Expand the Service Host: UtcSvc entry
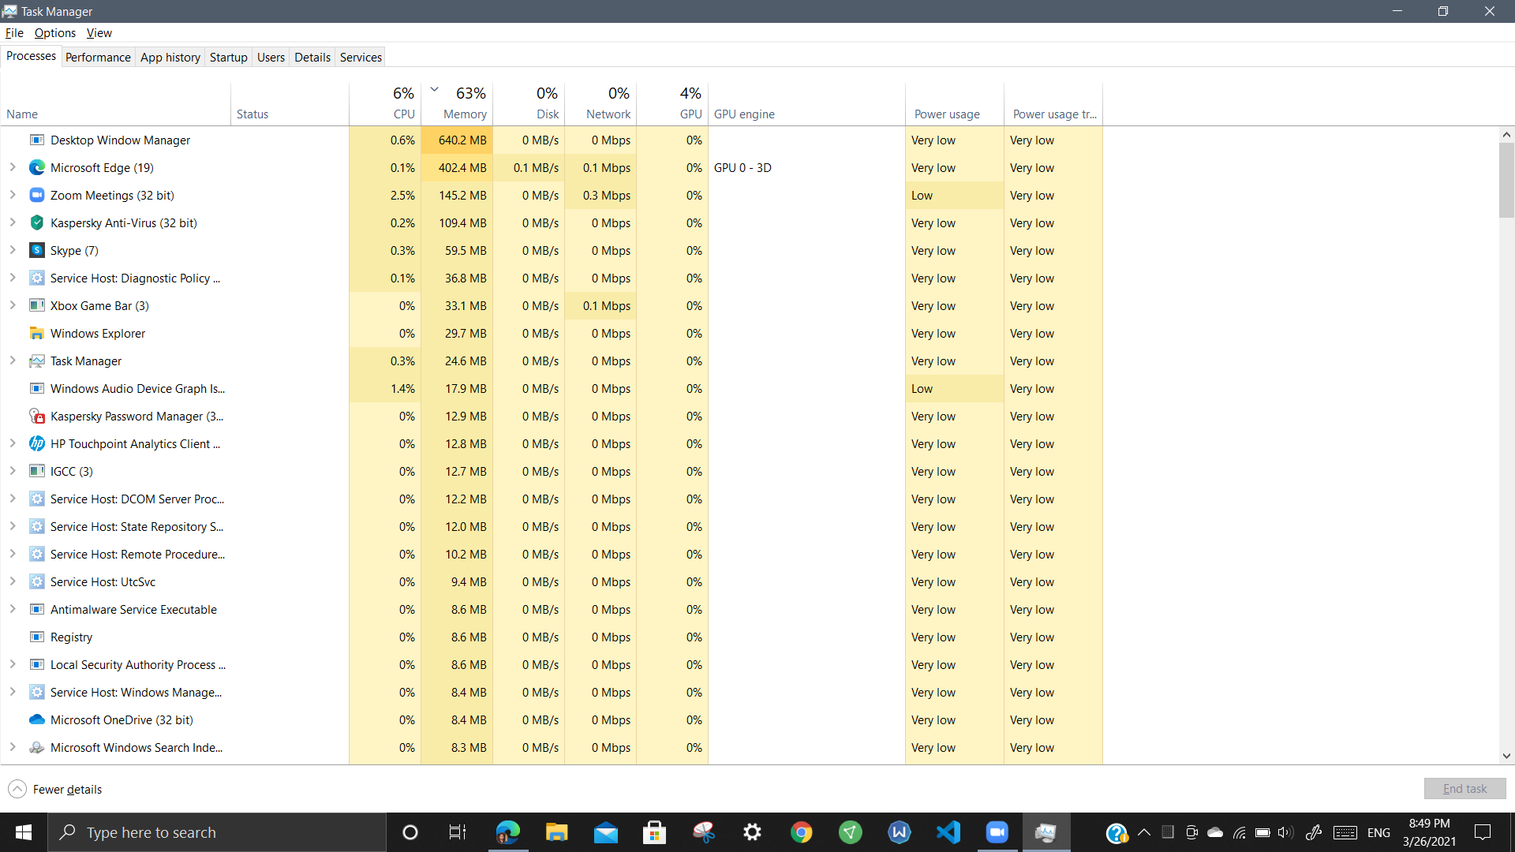This screenshot has height=852, width=1515. click(x=13, y=581)
